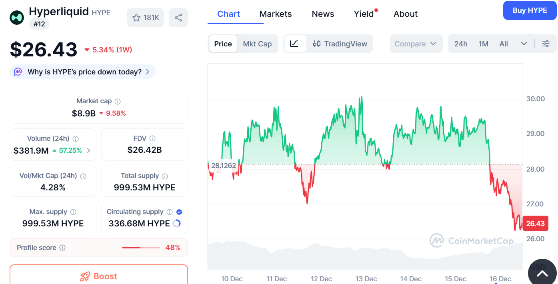Toggle chart to Price view

coord(223,44)
